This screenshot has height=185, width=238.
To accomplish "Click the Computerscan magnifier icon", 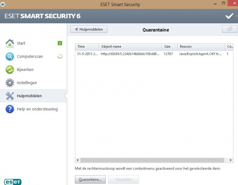I will point(10,57).
